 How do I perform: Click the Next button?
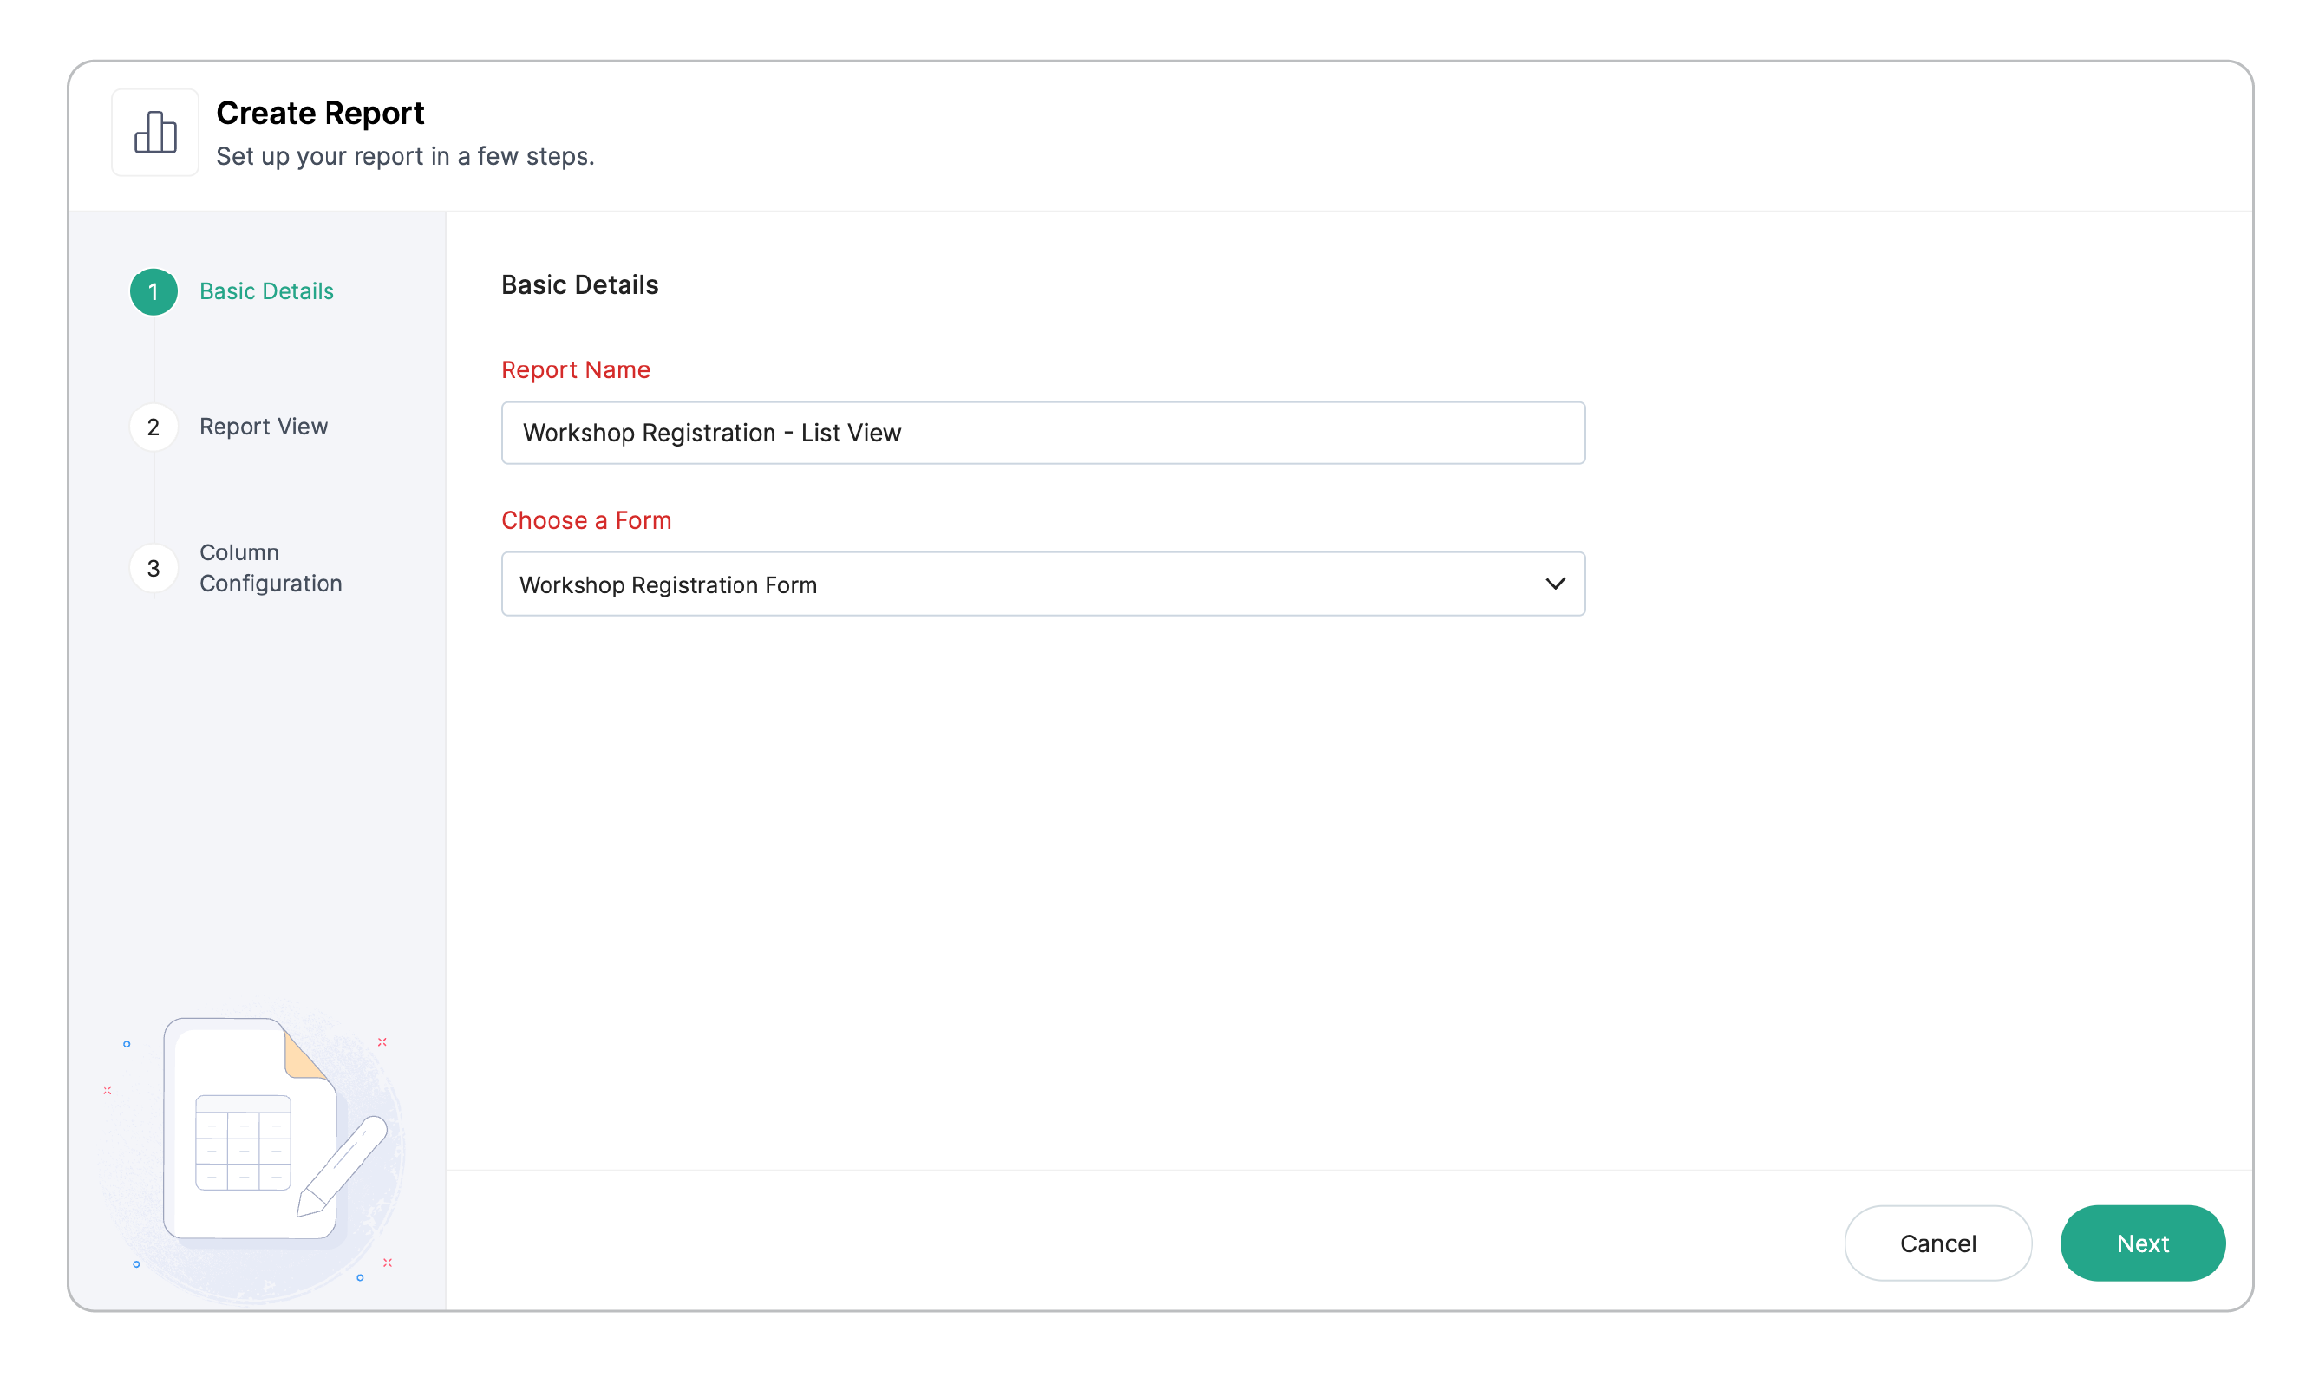pos(2142,1243)
